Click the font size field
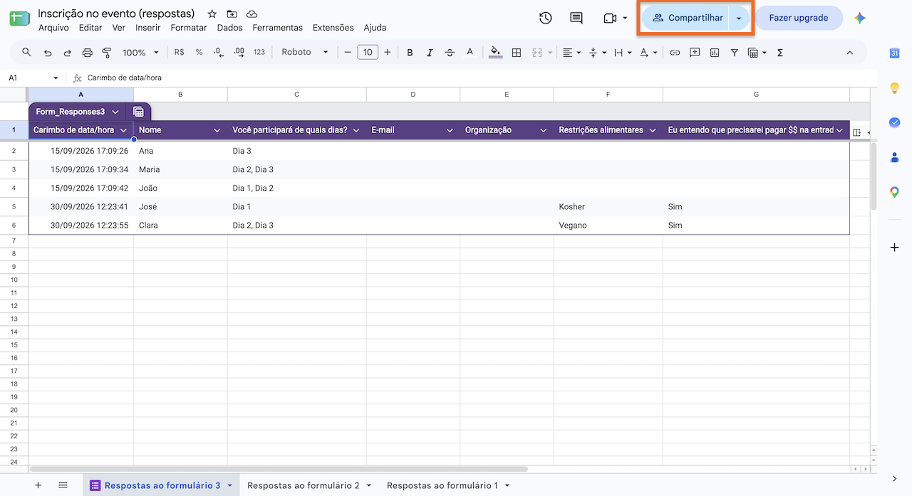Viewport: 912px width, 496px height. [368, 52]
